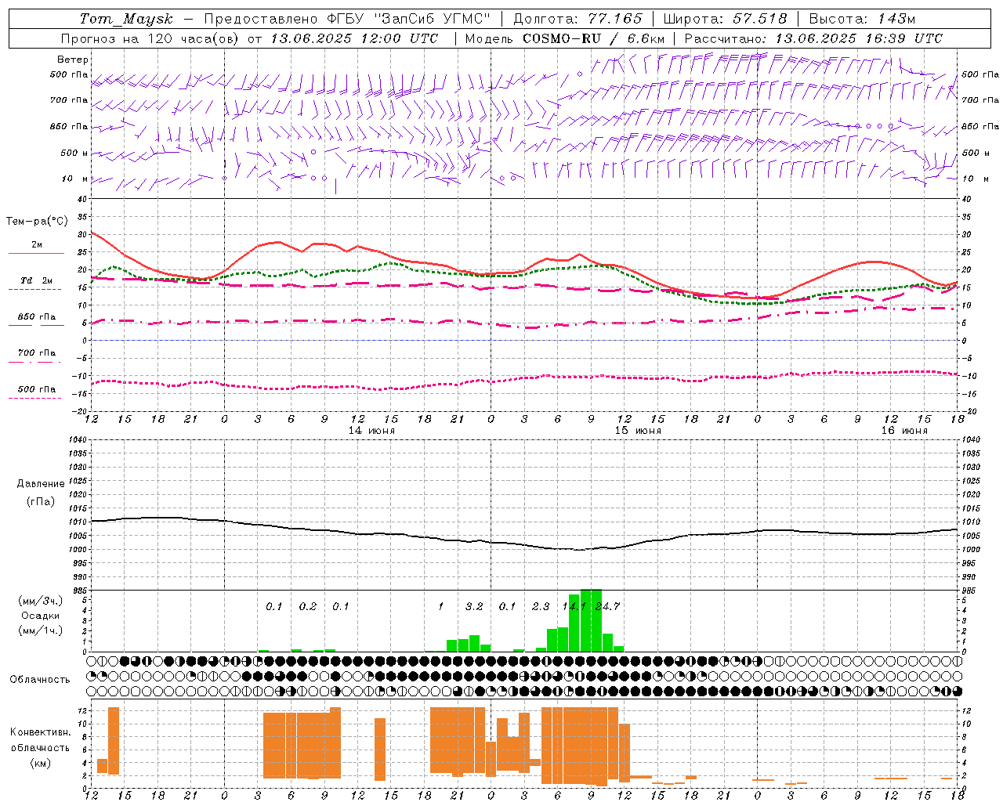Click the 15 июня date label

(638, 431)
